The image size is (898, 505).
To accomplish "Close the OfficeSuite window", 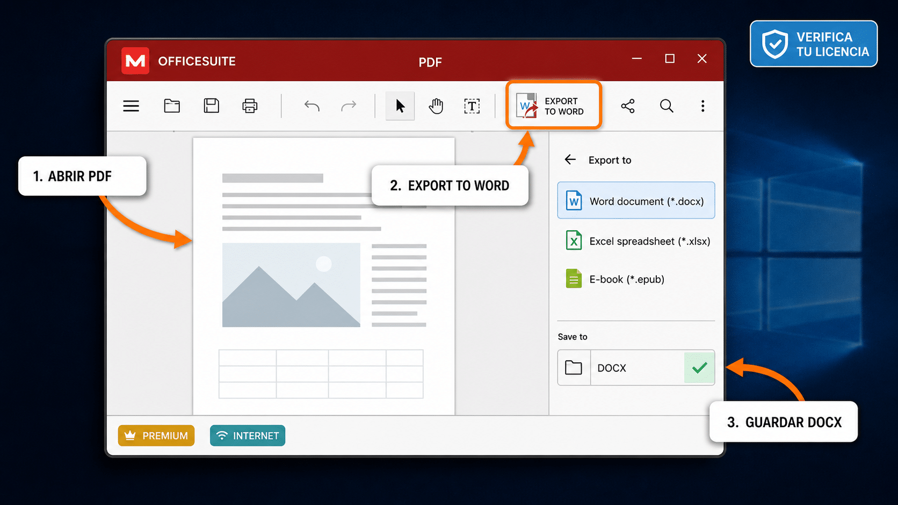I will point(702,58).
